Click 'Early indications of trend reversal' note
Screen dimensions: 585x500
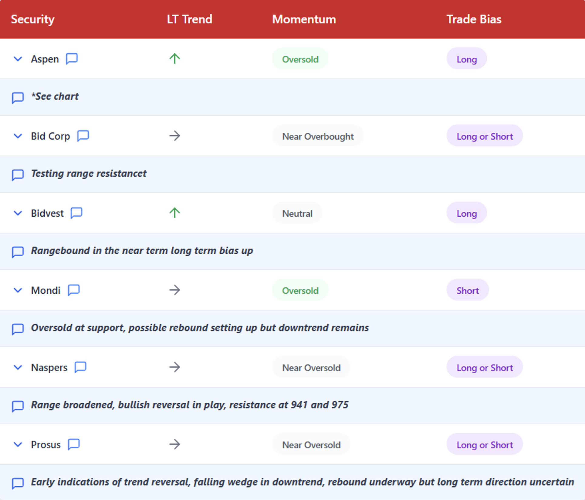[x=303, y=482]
